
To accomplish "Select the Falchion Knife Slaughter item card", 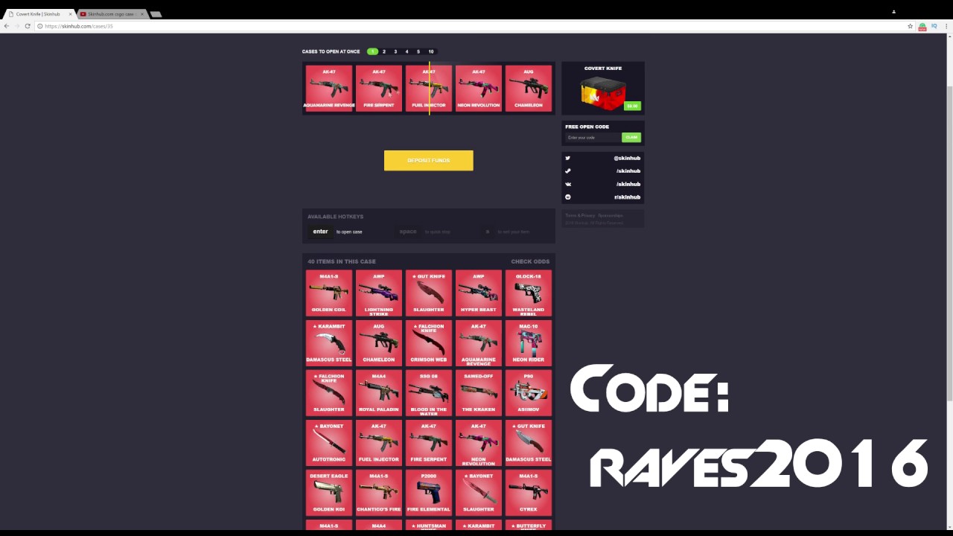I will tap(329, 393).
